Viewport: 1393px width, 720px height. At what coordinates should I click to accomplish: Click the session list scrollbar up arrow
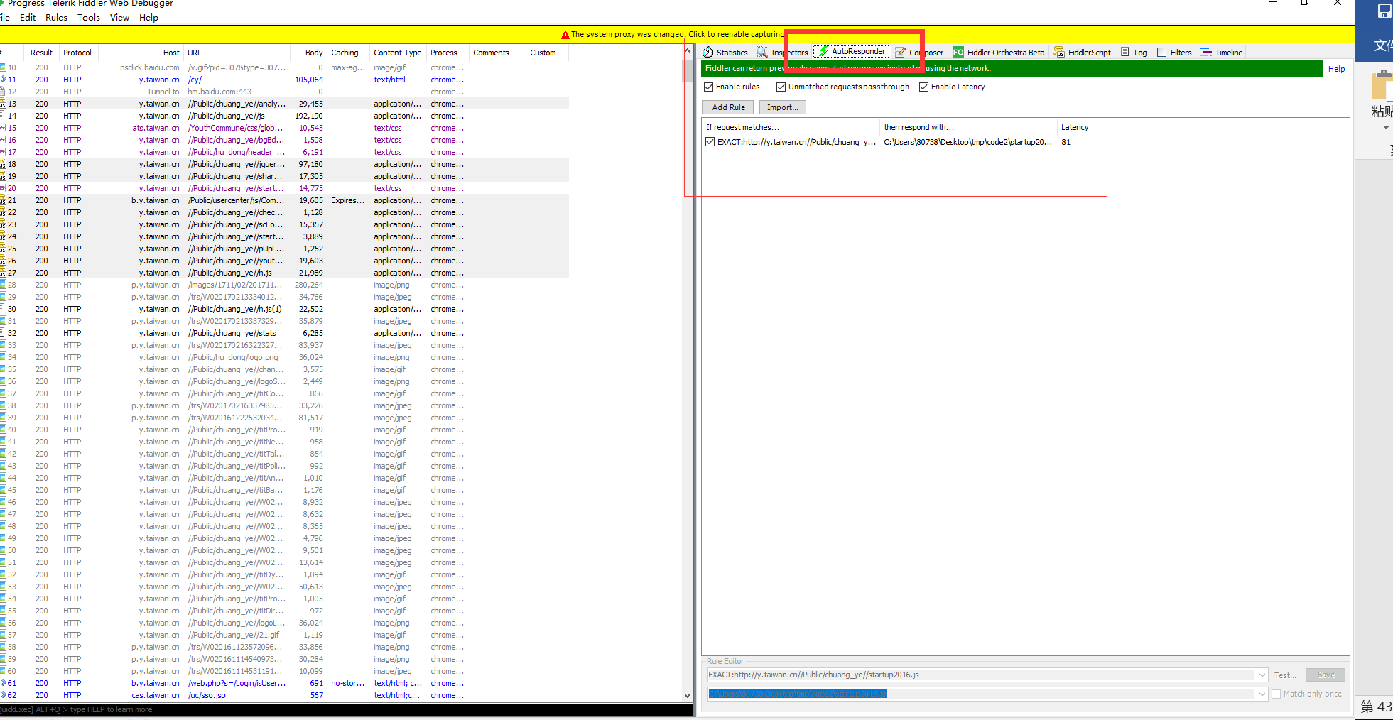687,51
